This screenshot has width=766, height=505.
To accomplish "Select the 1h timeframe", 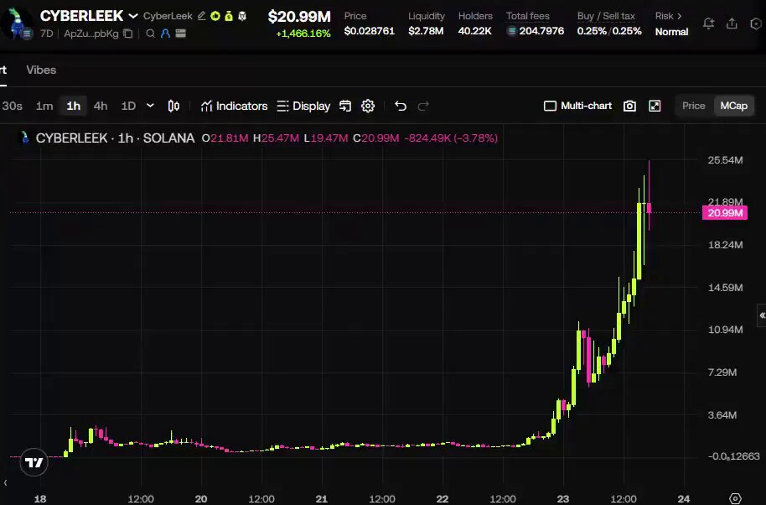I will (x=73, y=106).
